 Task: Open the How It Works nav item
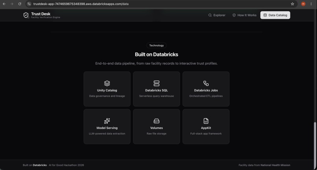pyautogui.click(x=244, y=15)
